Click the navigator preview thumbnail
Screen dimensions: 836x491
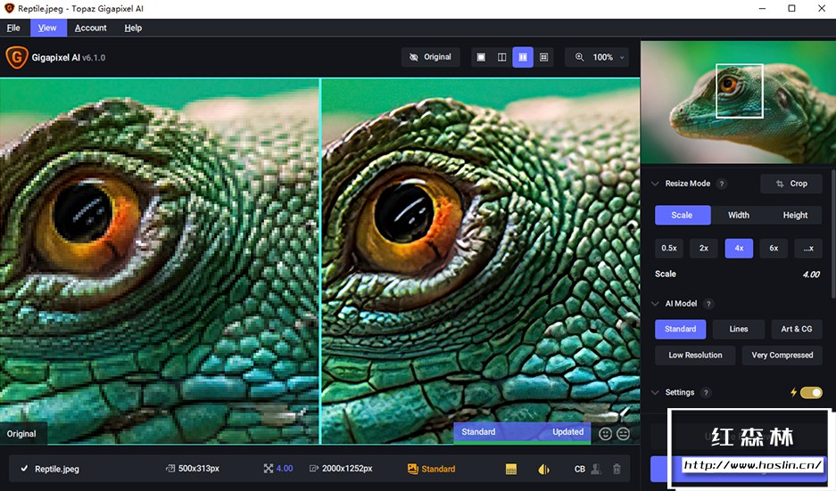(738, 102)
